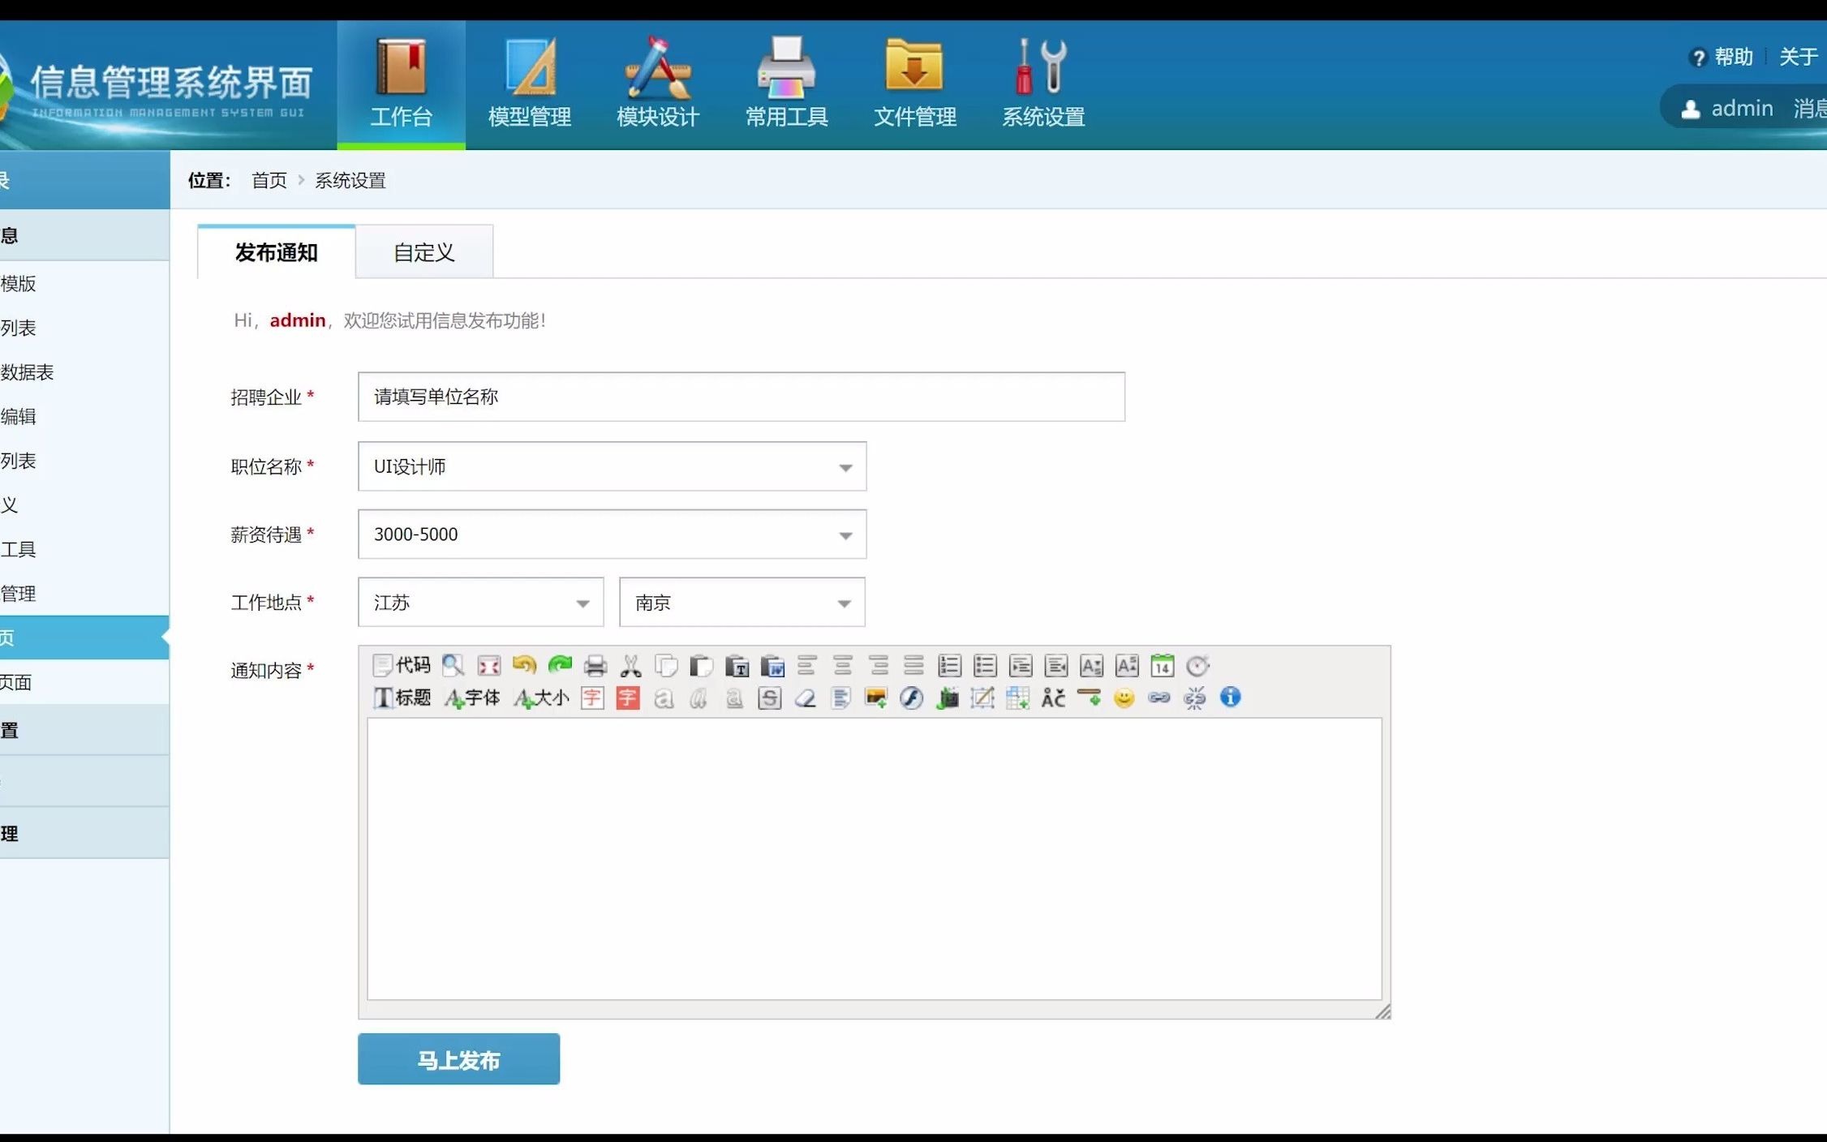Click the print icon in the editor toolbar
Screen dimensions: 1827x1142
[595, 666]
